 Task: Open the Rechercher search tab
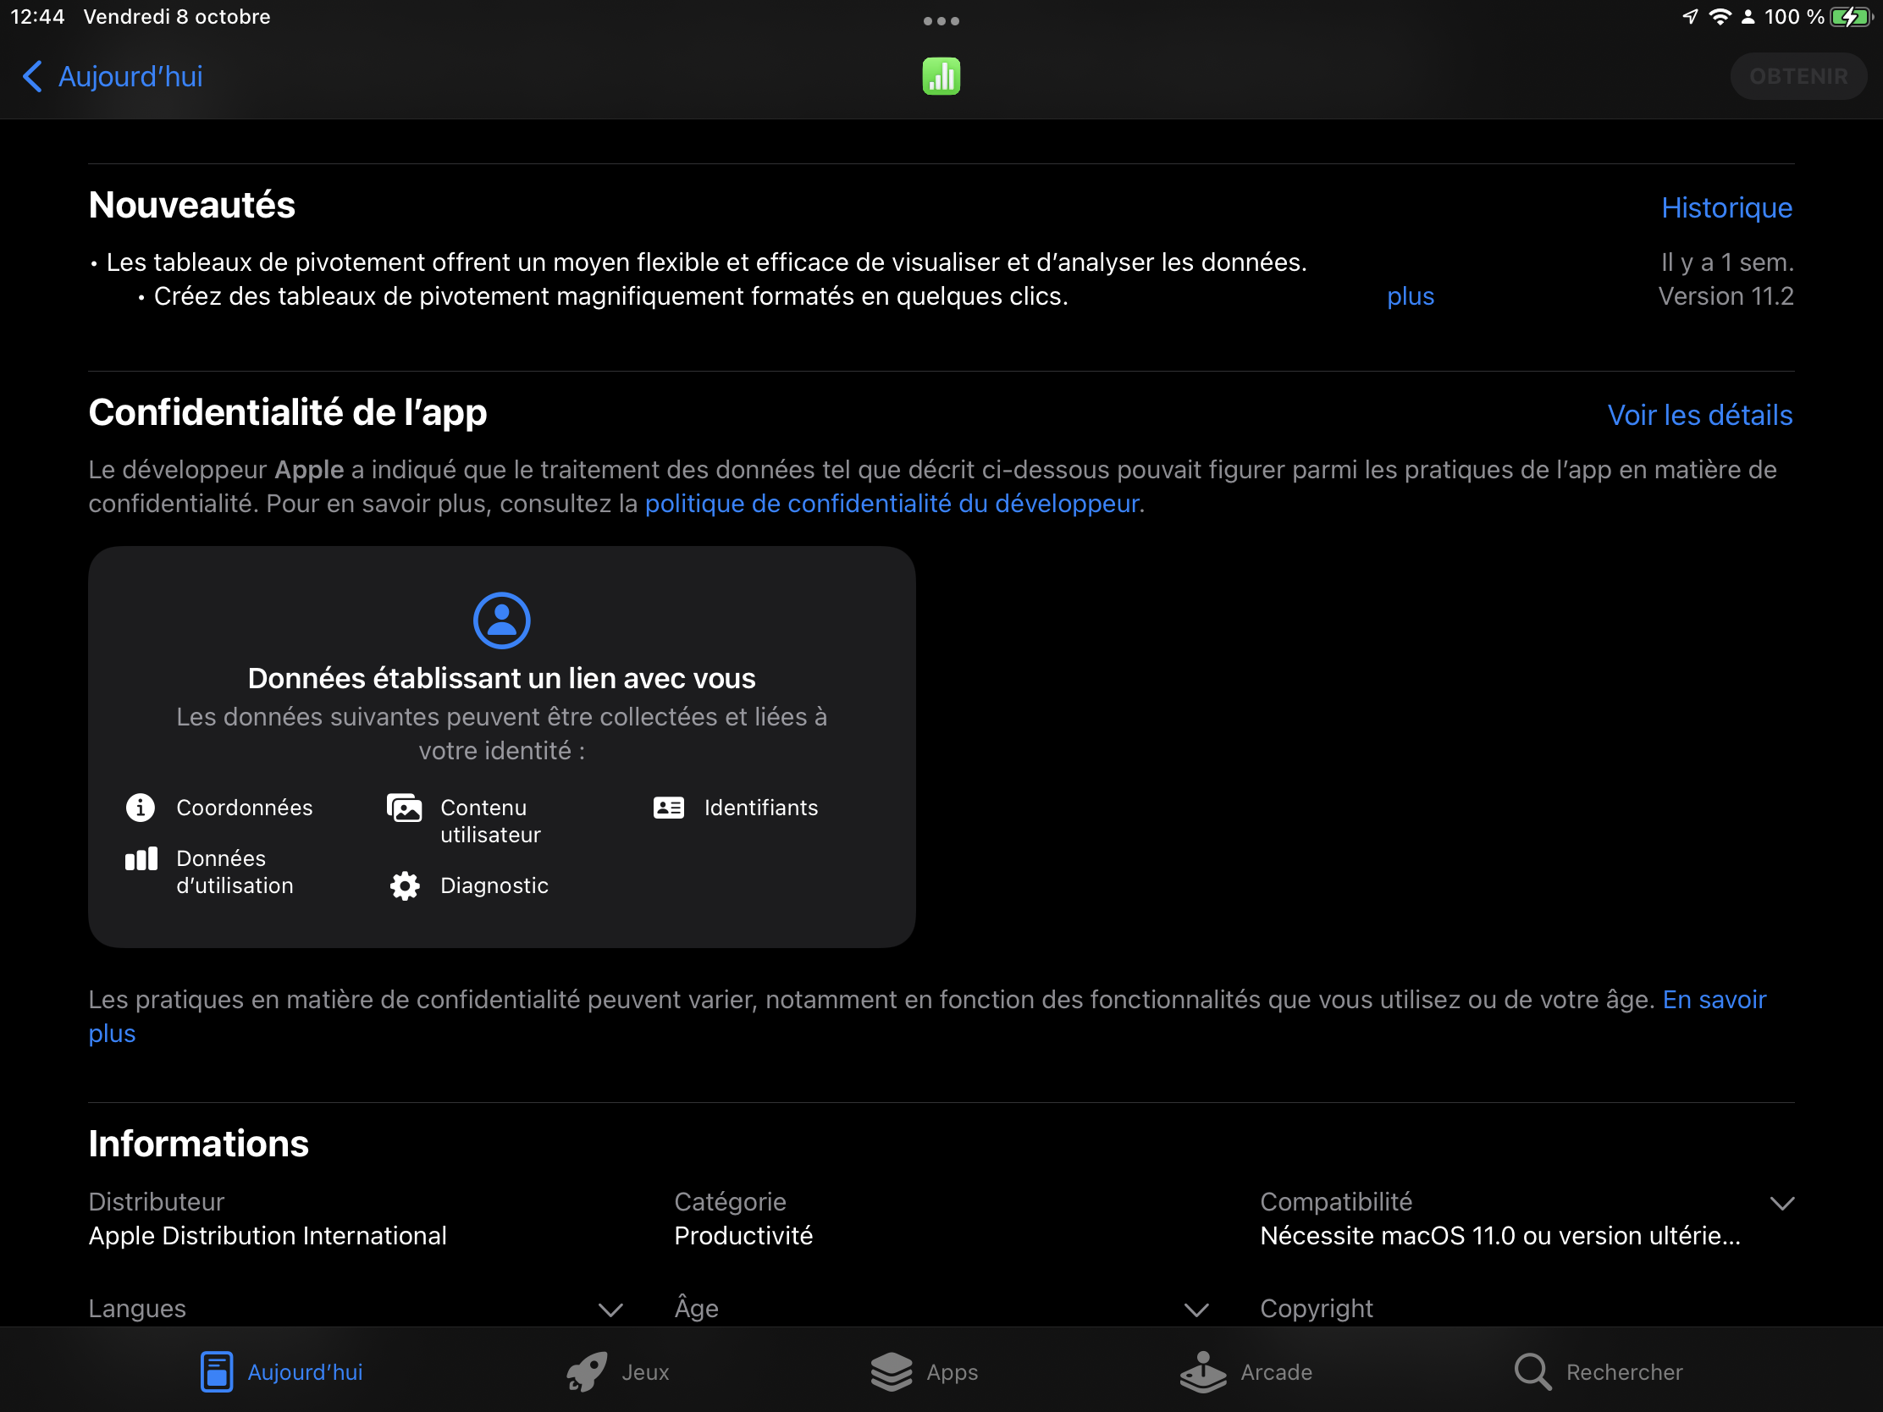click(1599, 1372)
